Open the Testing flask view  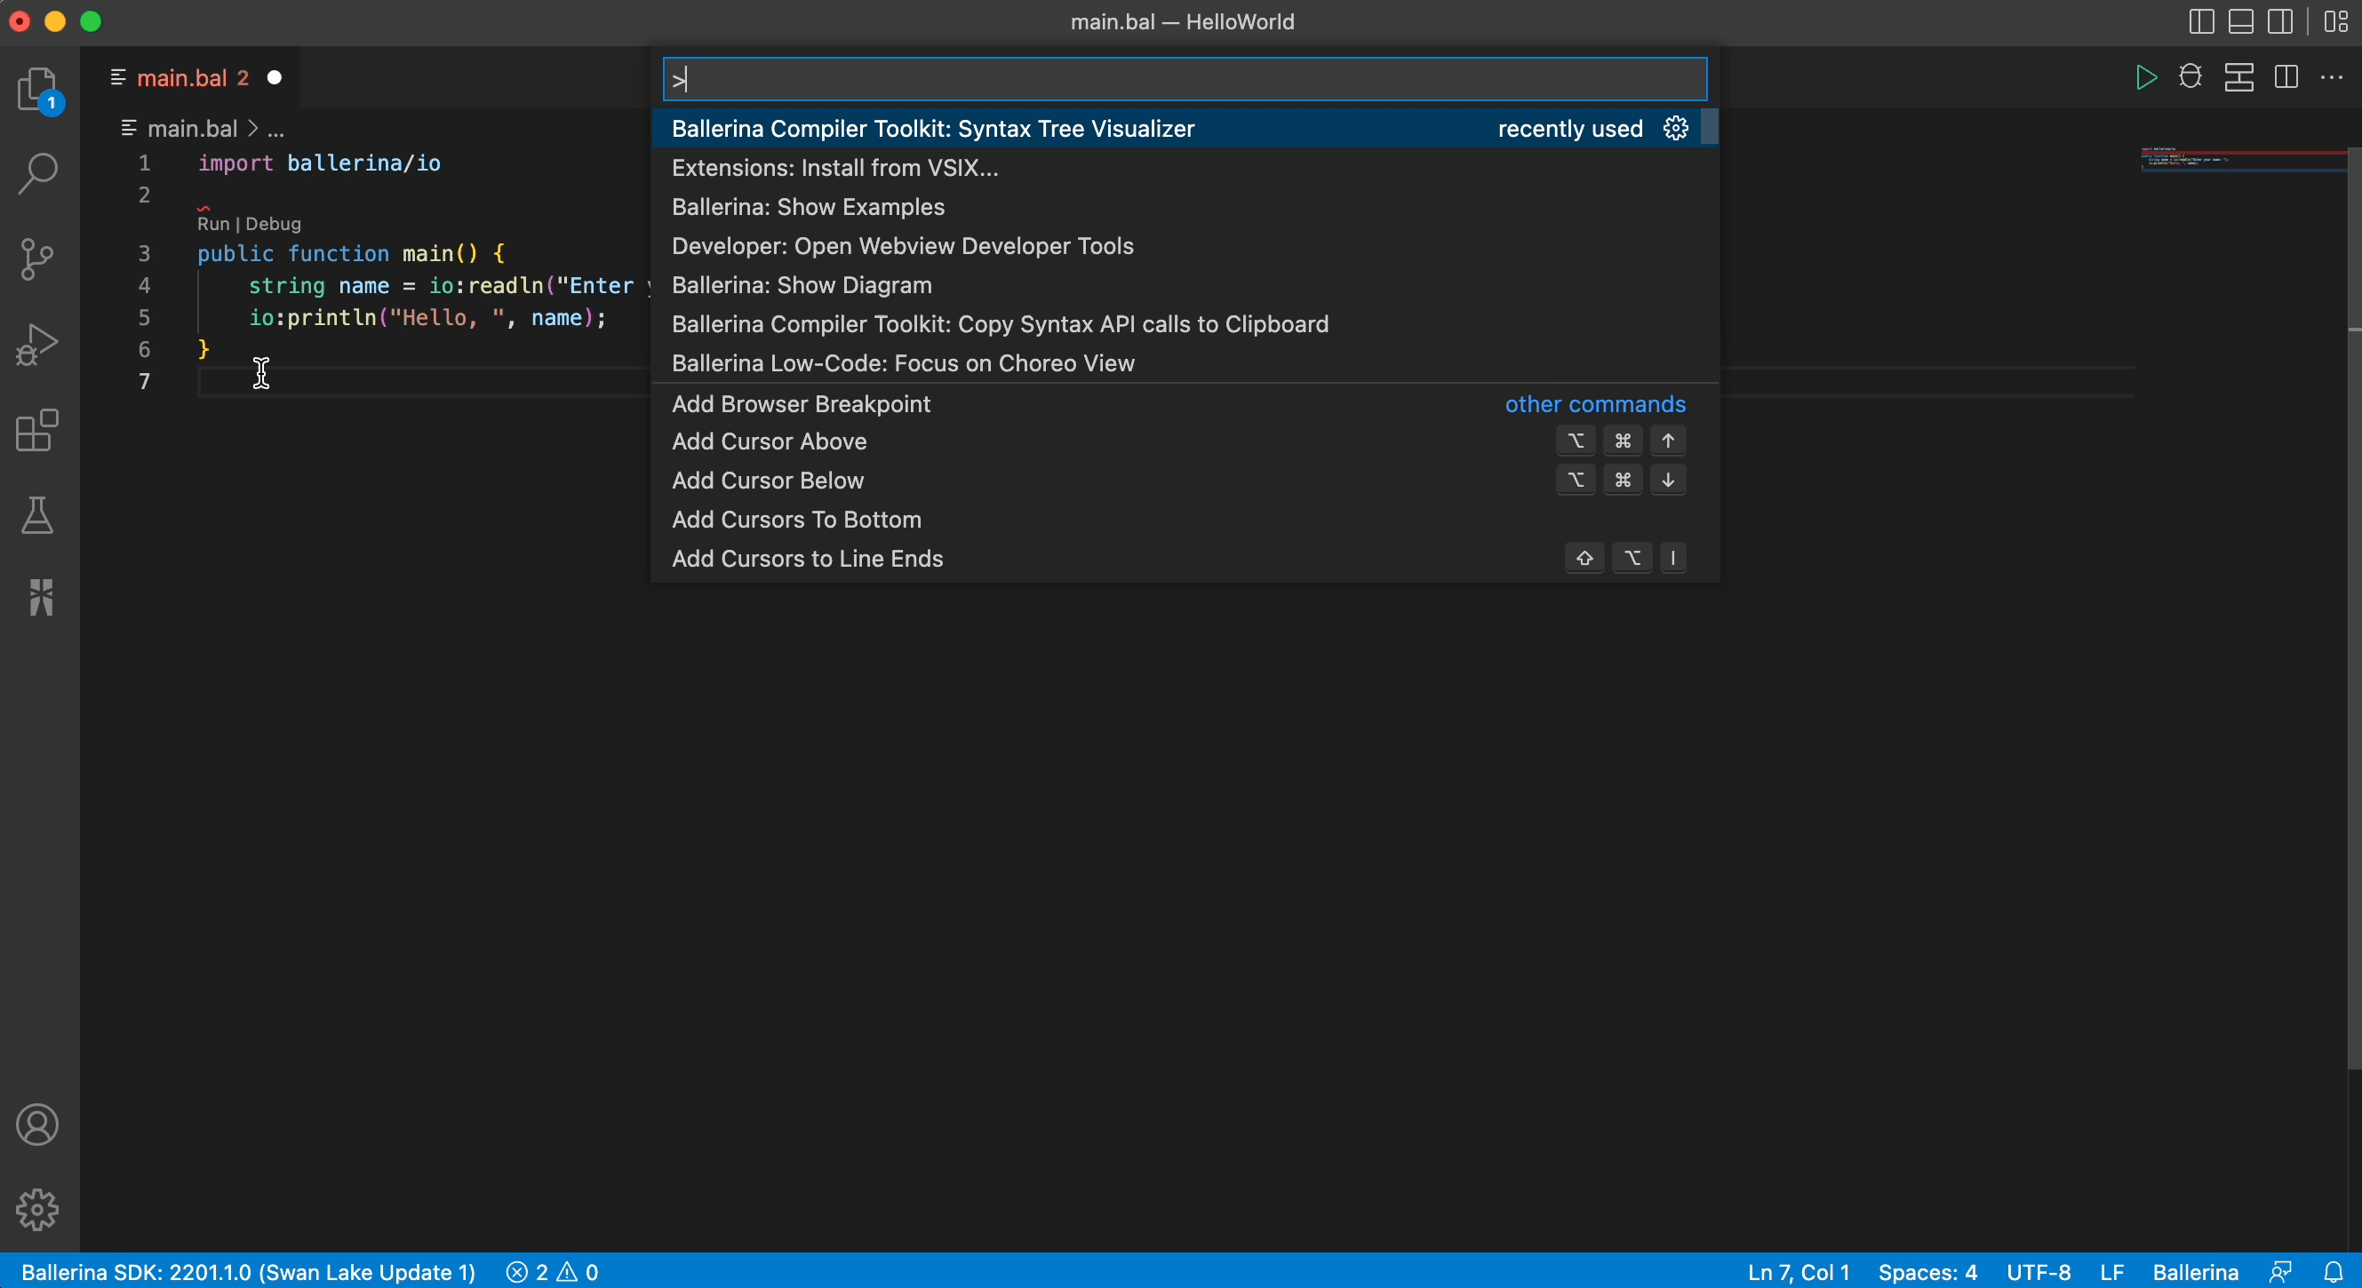[x=37, y=515]
